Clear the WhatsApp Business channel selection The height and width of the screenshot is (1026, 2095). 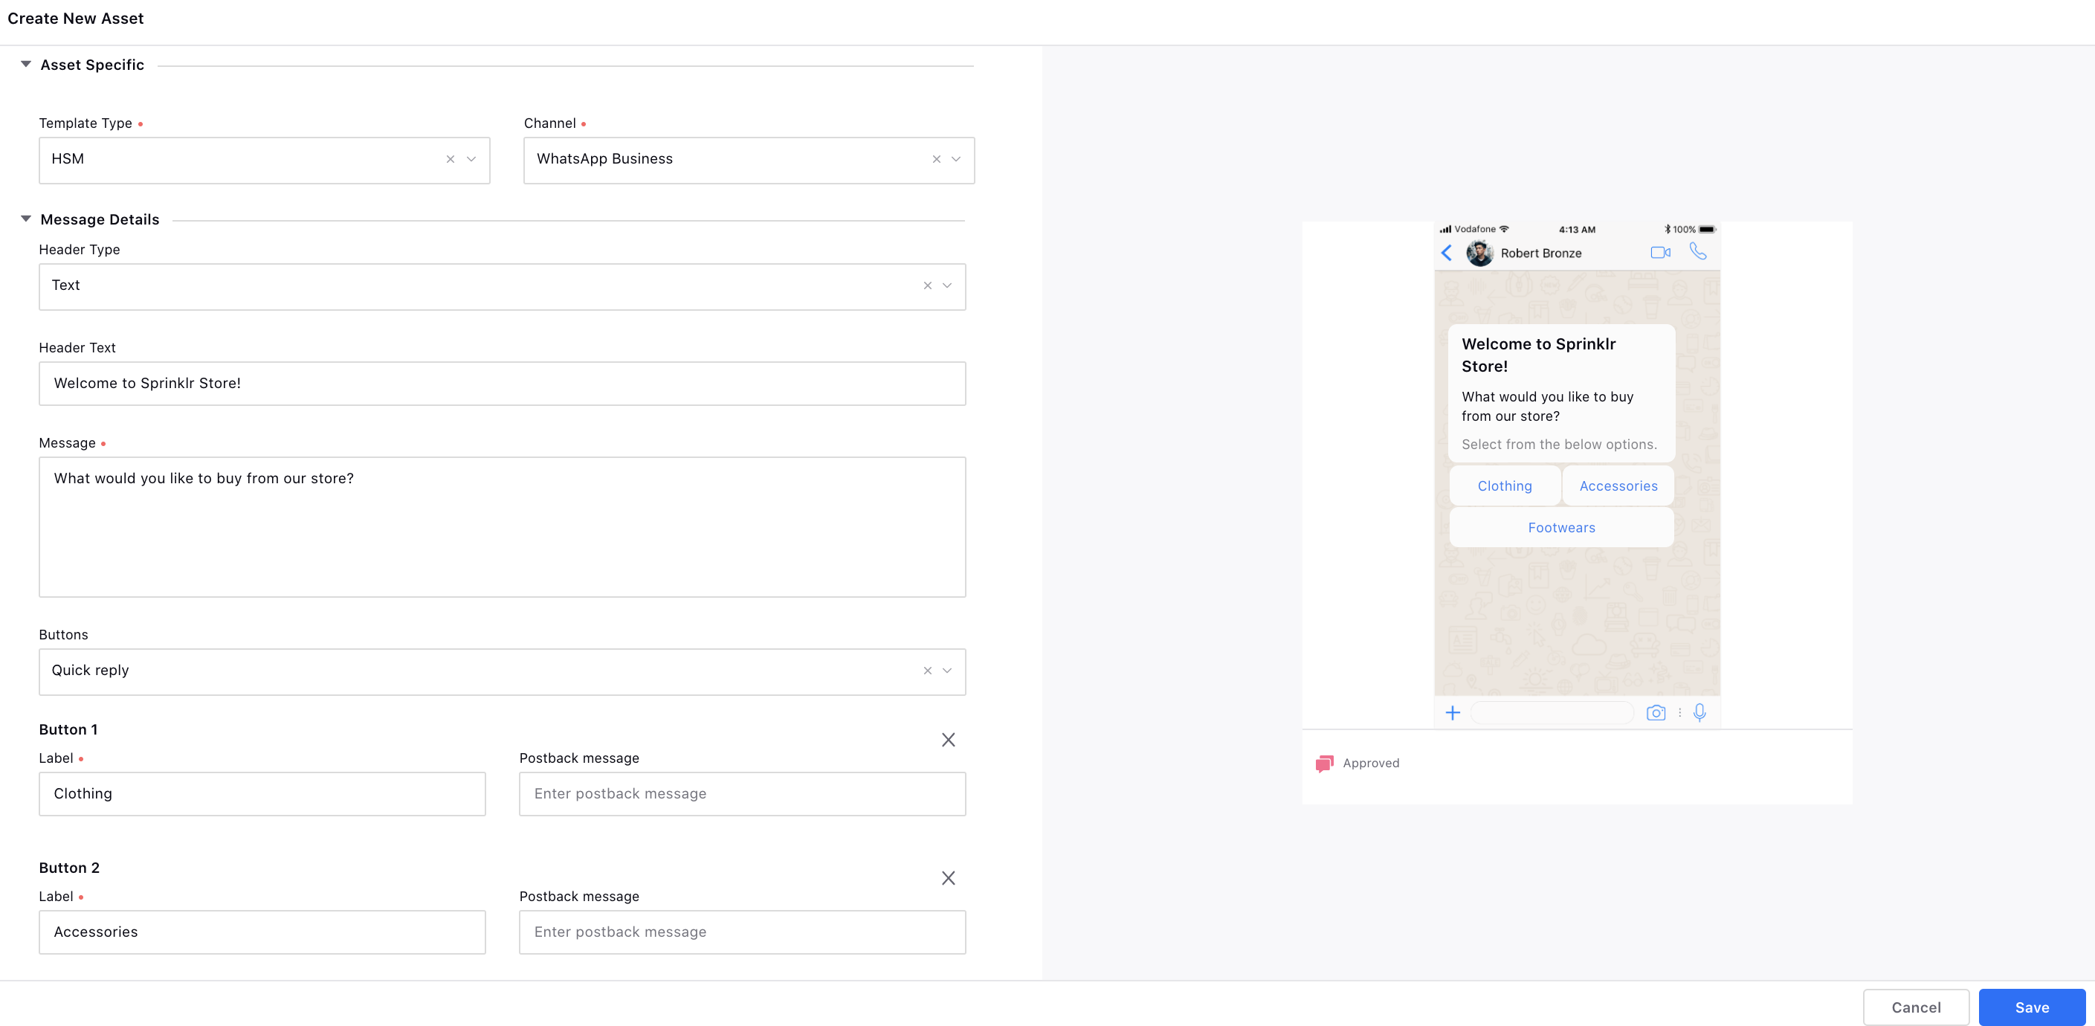(937, 159)
